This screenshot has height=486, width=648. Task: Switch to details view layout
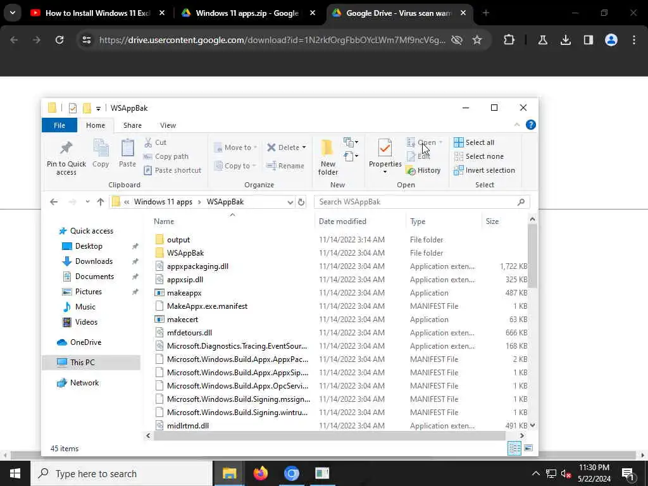(514, 448)
